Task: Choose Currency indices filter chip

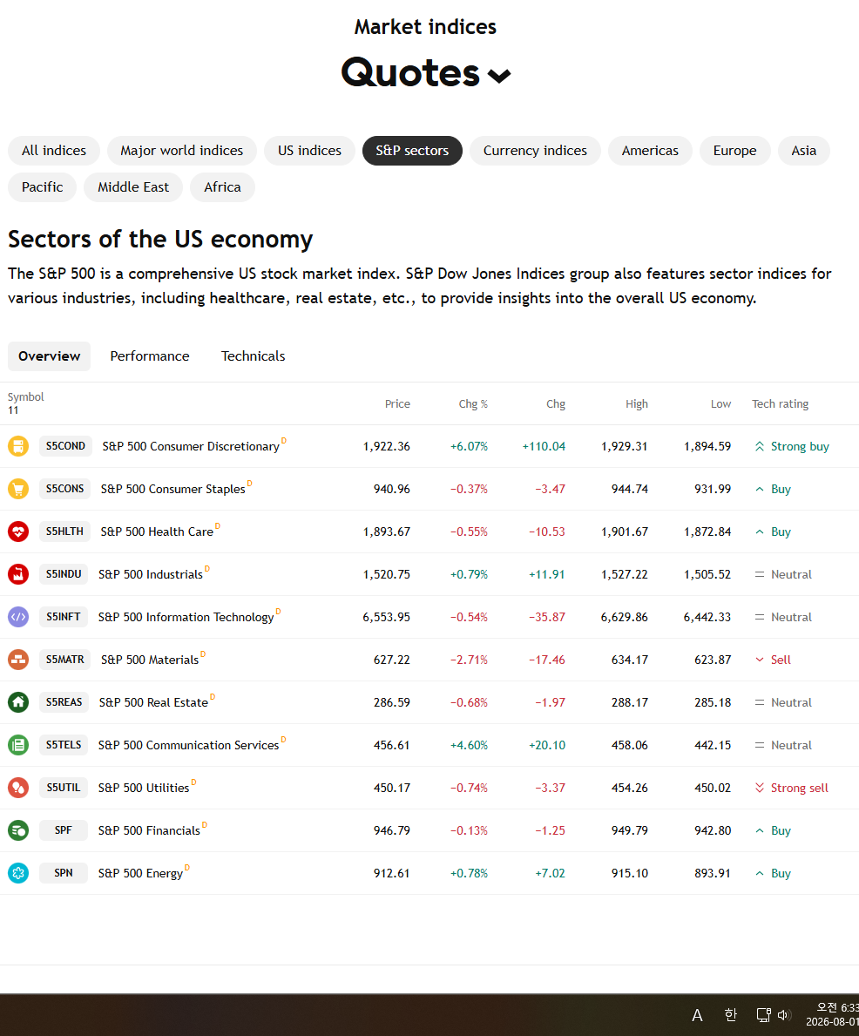Action: 535,151
